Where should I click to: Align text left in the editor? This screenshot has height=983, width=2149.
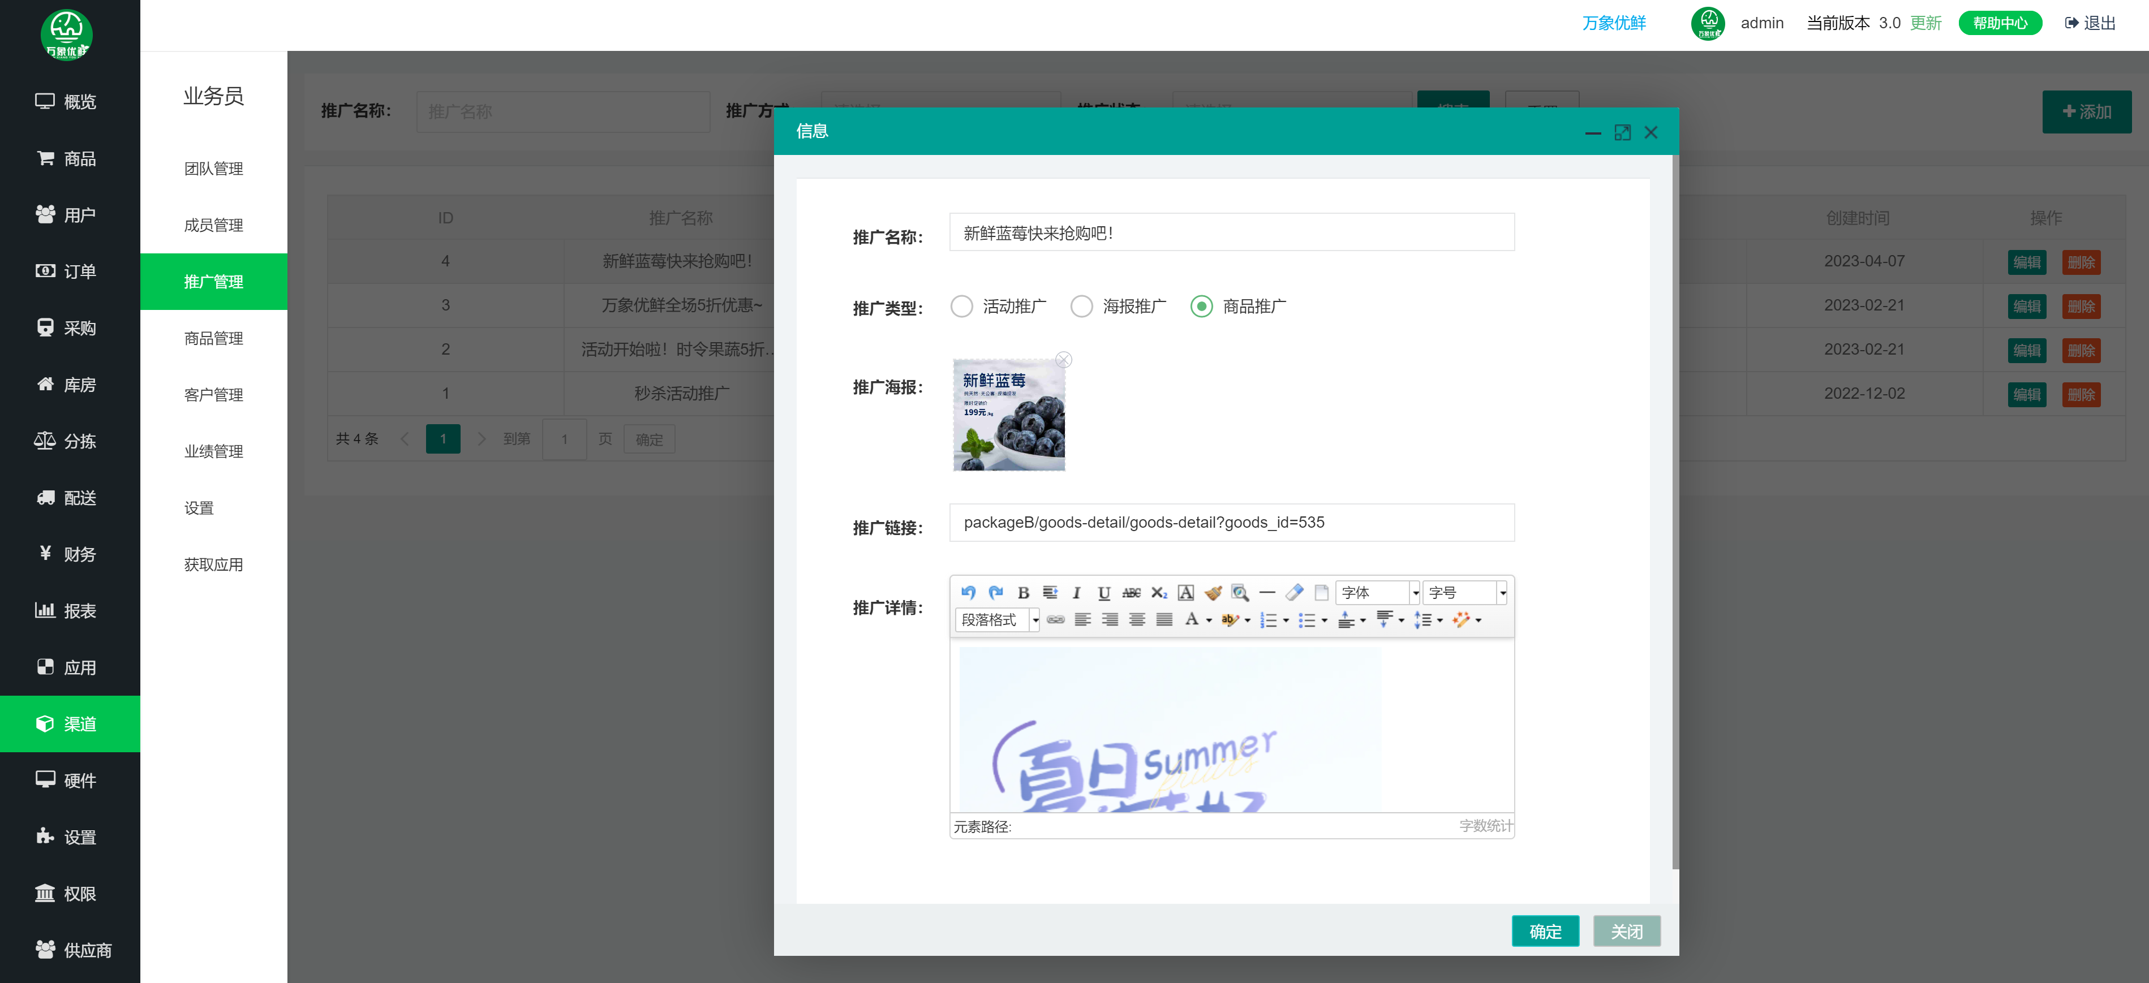coord(1083,619)
